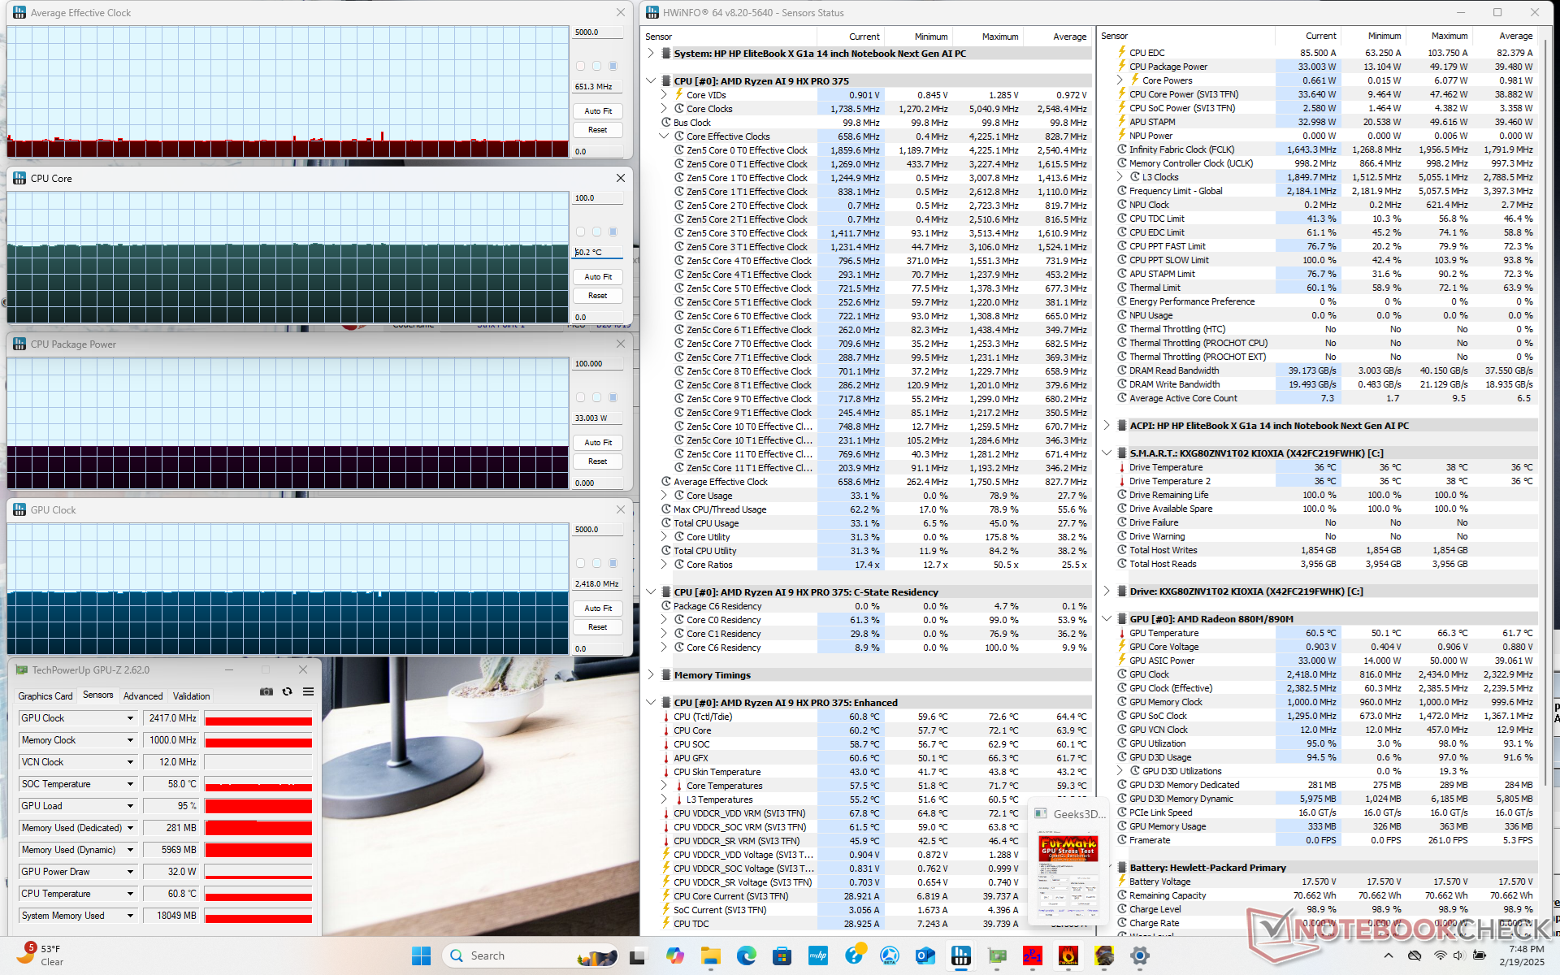The width and height of the screenshot is (1560, 975).
Task: Open the myHP app from taskbar
Action: [817, 955]
